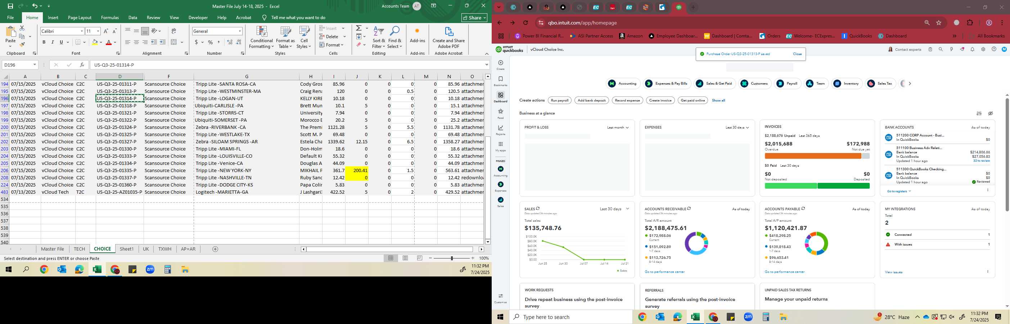The image size is (1010, 324).
Task: Click the Excel zoom slider handle
Action: (x=452, y=258)
